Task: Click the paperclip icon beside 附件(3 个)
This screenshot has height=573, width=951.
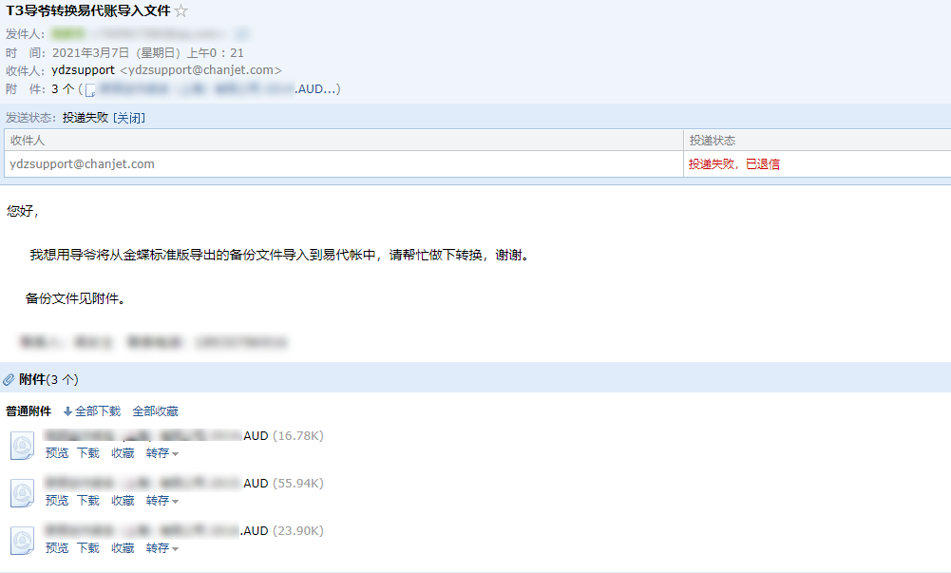Action: pyautogui.click(x=9, y=379)
